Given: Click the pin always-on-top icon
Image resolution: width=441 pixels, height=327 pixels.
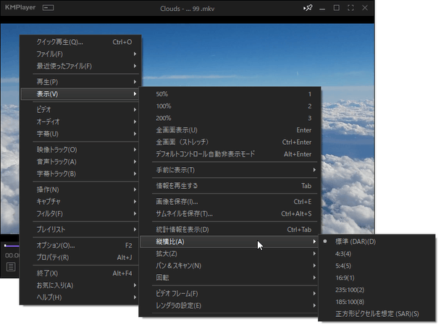Looking at the screenshot, I should 307,9.
